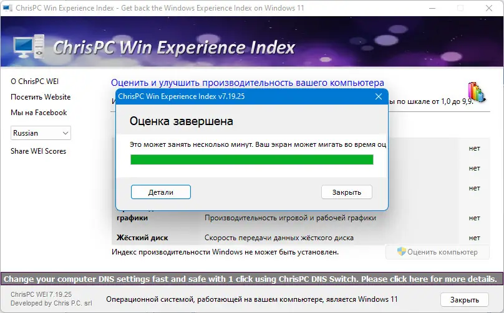Click the ChrisPC WEI 7.19.25 version text
The width and height of the screenshot is (504, 313).
(41, 294)
